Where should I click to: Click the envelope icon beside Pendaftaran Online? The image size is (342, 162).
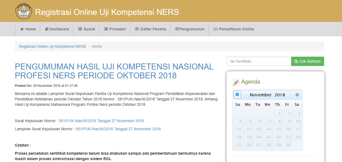pos(216,29)
